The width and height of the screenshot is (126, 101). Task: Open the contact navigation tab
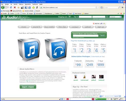(75, 27)
